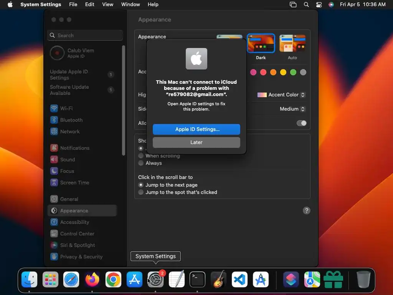The width and height of the screenshot is (393, 295).
Task: Select the Dark appearance thumbnail
Action: pos(261,43)
